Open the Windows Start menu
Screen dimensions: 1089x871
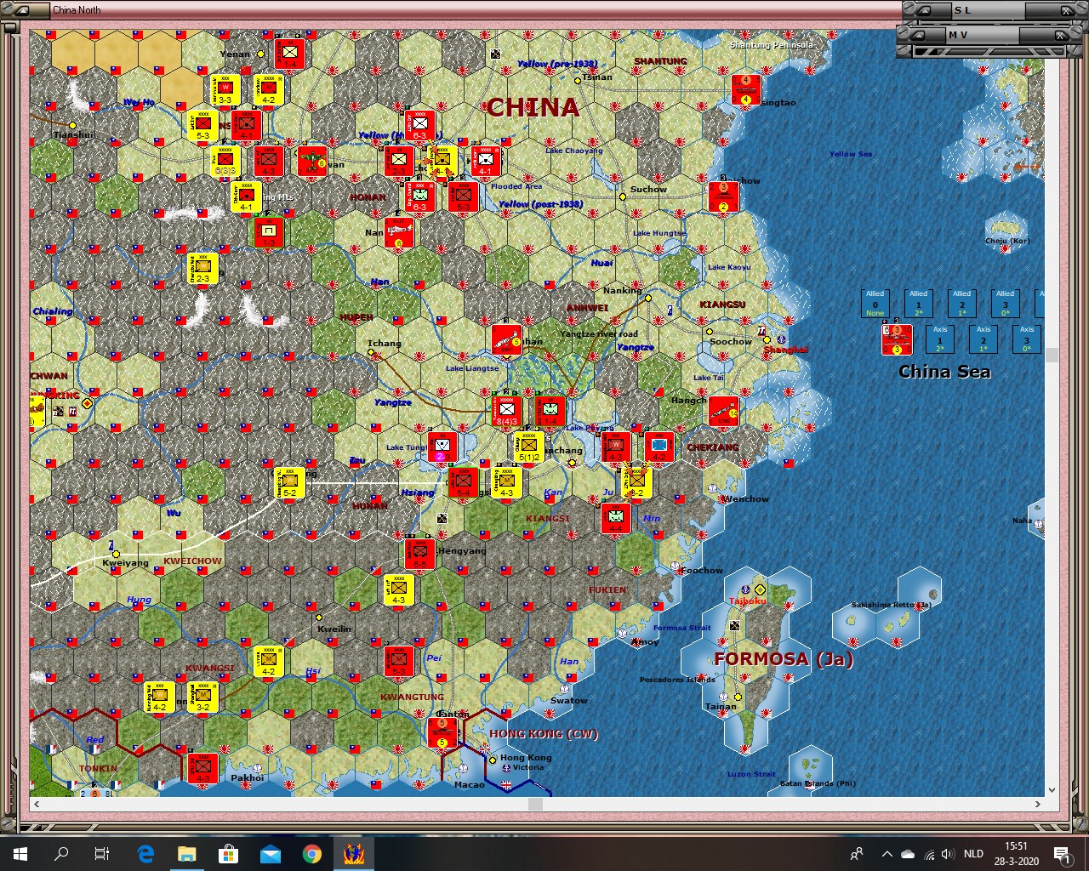20,854
